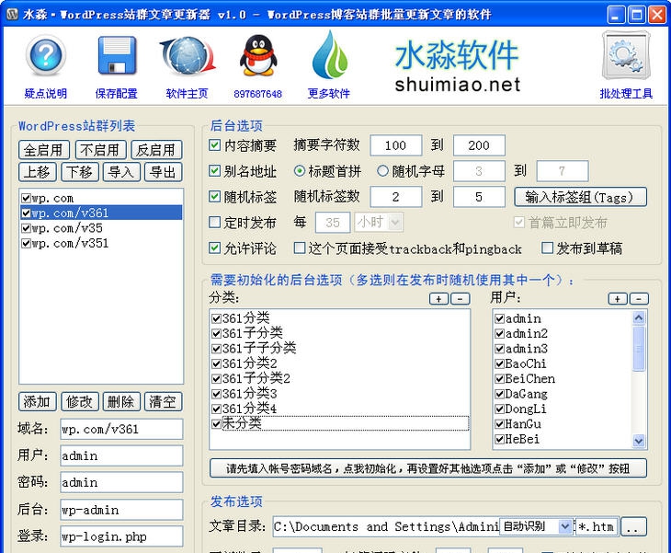The height and width of the screenshot is (553, 671).
Task: Click 文章目录 path field
Action: 386,526
